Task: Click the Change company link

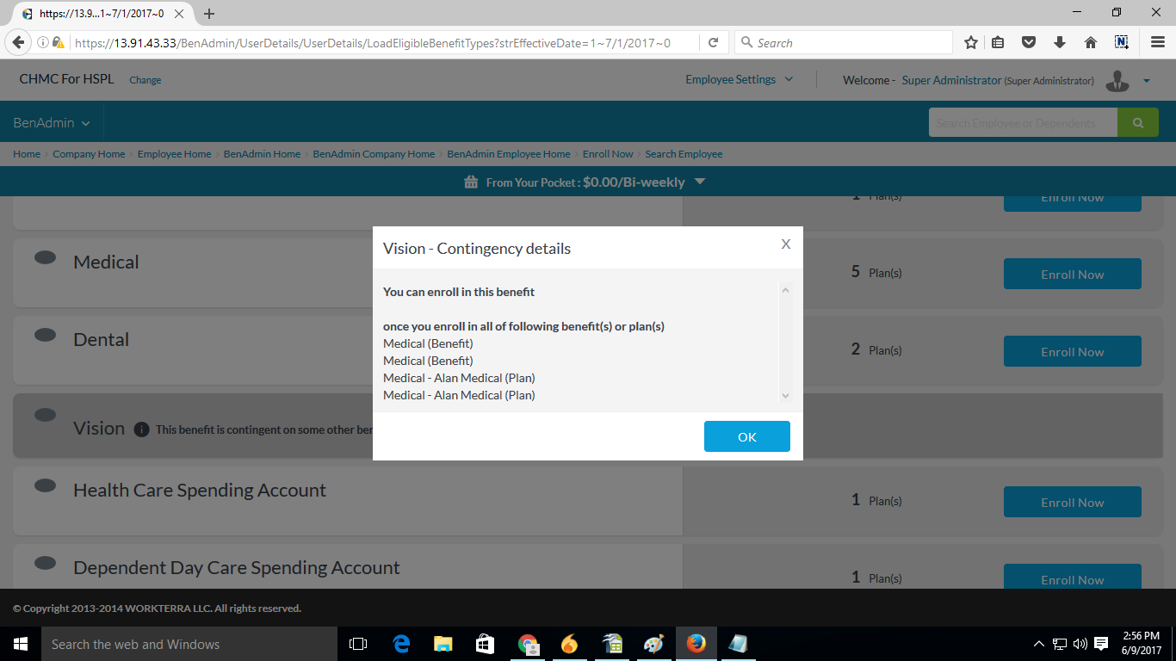Action: point(145,80)
